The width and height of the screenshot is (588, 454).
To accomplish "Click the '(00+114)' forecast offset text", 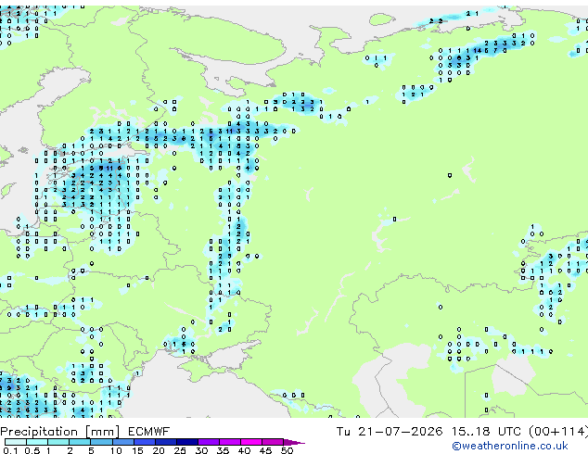I will coord(558,432).
